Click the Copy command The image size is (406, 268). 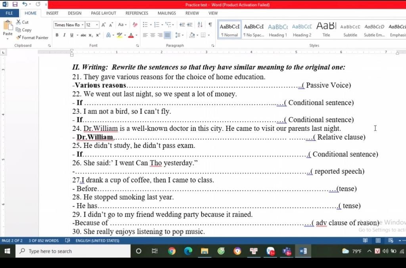pyautogui.click(x=23, y=30)
